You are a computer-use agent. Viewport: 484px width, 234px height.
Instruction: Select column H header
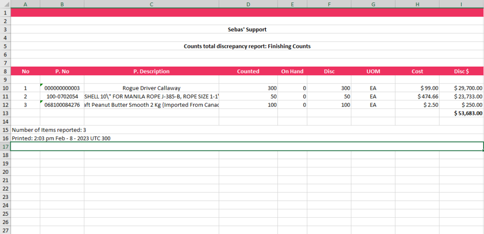(417, 4)
